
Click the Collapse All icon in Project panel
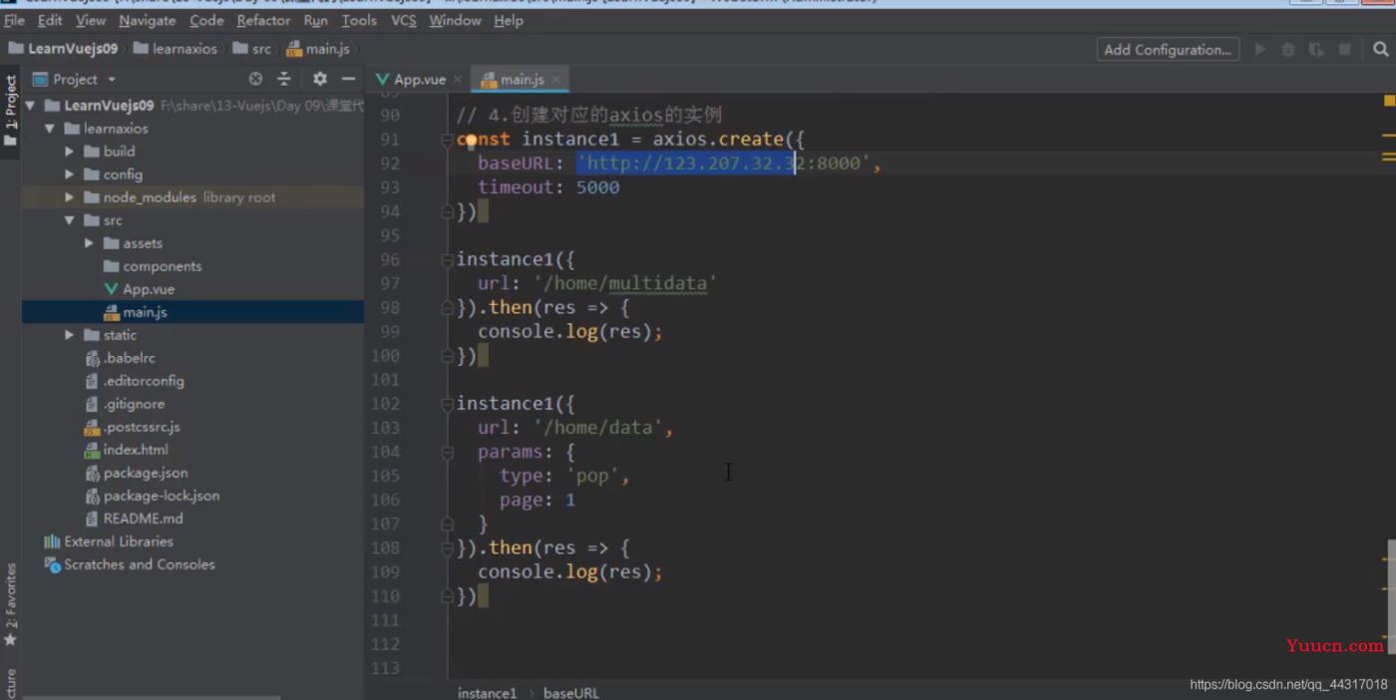(x=284, y=79)
